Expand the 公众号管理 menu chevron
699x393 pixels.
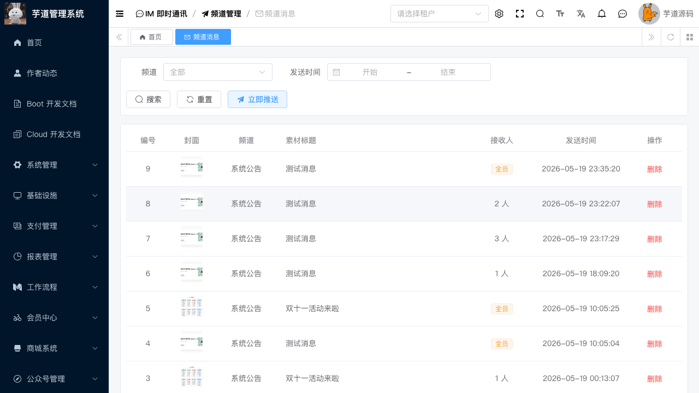click(95, 379)
